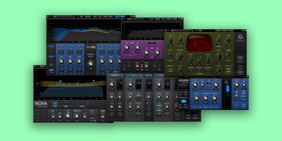This screenshot has height=141, width=282.
Task: Click Molot gain reduction VU meter
Action: coord(200,43)
